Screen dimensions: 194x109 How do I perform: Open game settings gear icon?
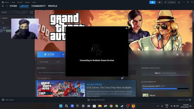pos(177,54)
